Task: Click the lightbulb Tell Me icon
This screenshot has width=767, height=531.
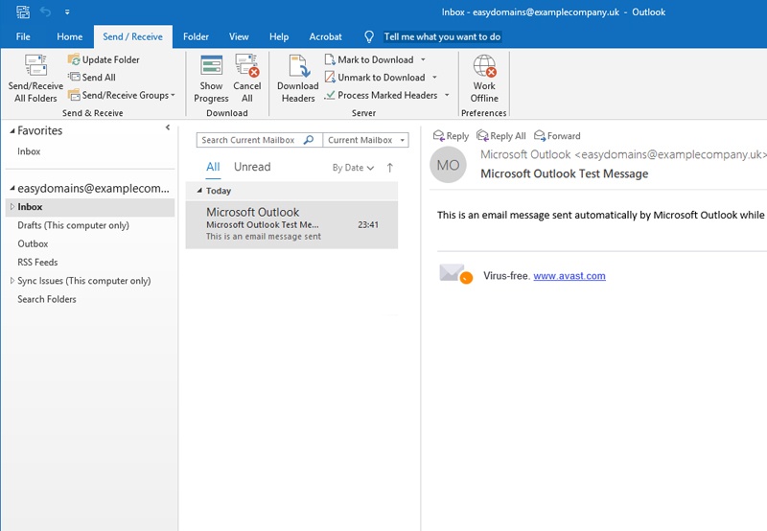Action: click(x=369, y=36)
